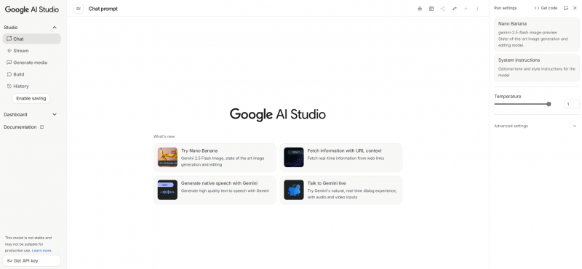Open the Nano Banana model selector card
Viewport: 582px width, 269px height.
[536, 34]
